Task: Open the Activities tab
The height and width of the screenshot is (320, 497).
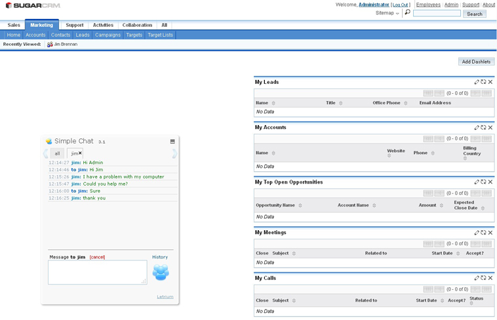Action: pyautogui.click(x=103, y=25)
